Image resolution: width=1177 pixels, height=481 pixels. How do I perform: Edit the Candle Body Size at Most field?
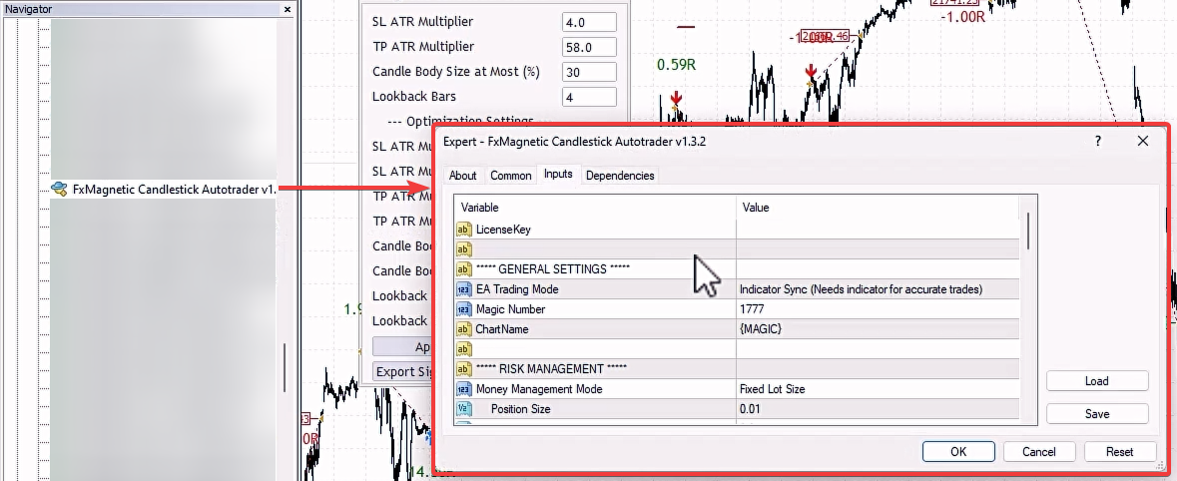(x=589, y=71)
